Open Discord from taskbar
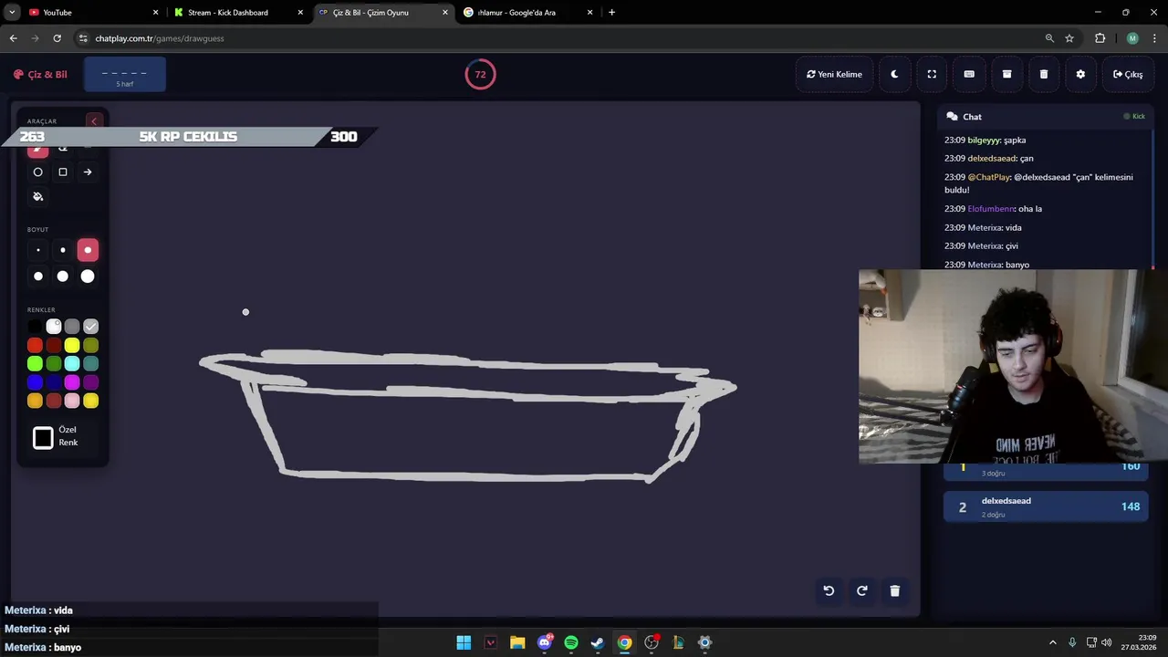The image size is (1168, 657). tap(545, 642)
